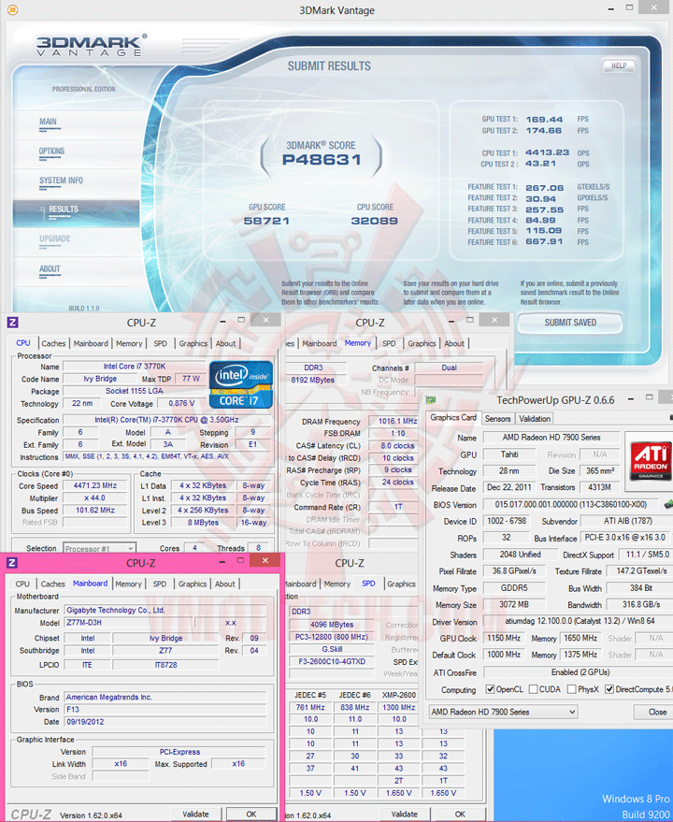Toggle the PhysX checkbox in GPU-Z
Screen dimensions: 673x822
[x=572, y=689]
